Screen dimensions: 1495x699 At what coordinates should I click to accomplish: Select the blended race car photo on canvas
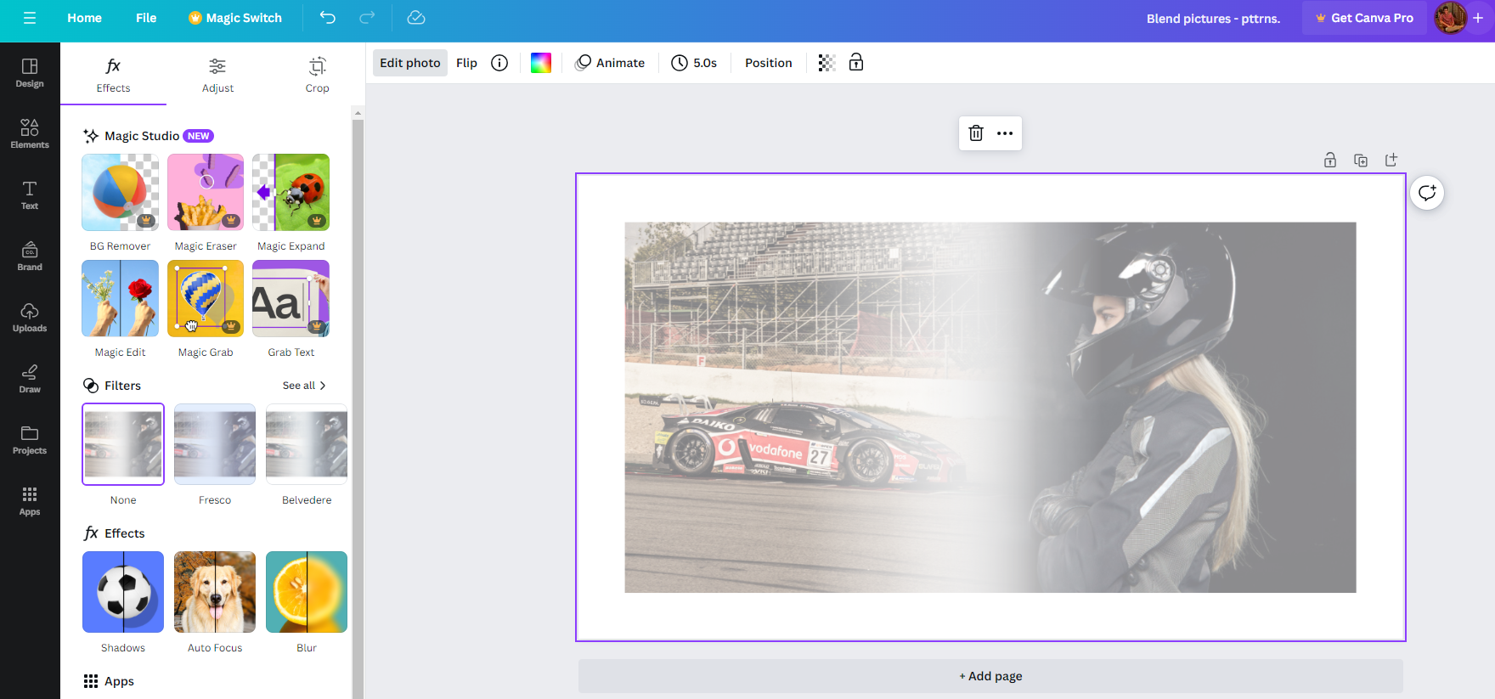[x=990, y=408]
